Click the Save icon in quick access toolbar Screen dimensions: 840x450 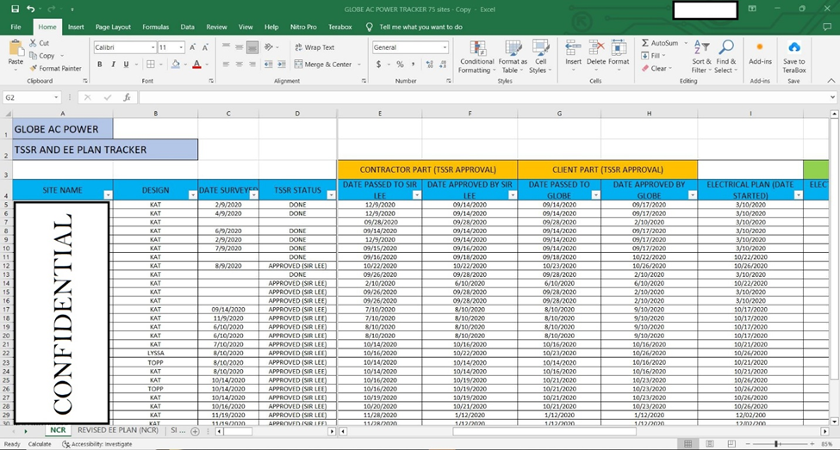[15, 9]
